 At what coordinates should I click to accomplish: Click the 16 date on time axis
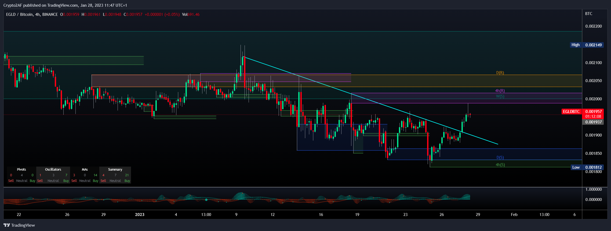[x=321, y=214]
